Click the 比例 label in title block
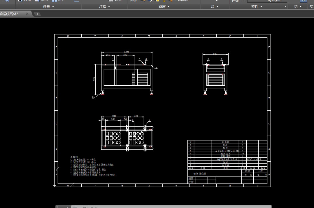The width and height of the screenshot is (314, 208). click(248, 171)
